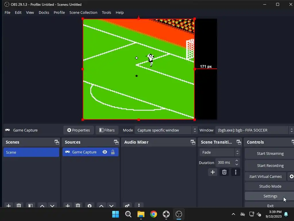This screenshot has height=221, width=294.
Task: Delete transition with trash button
Action: pyautogui.click(x=224, y=172)
